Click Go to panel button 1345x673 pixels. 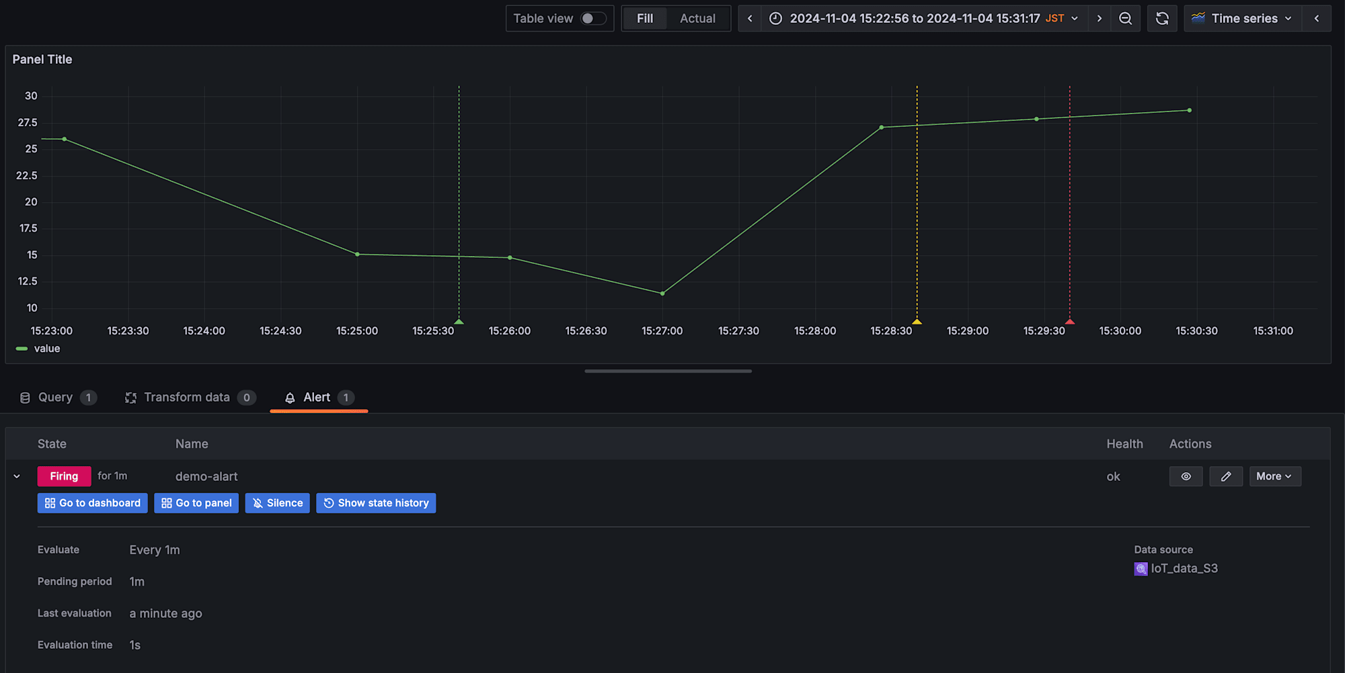coord(196,503)
